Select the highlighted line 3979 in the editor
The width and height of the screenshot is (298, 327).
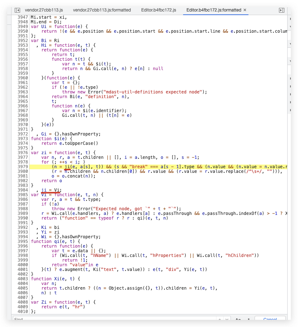(144, 167)
